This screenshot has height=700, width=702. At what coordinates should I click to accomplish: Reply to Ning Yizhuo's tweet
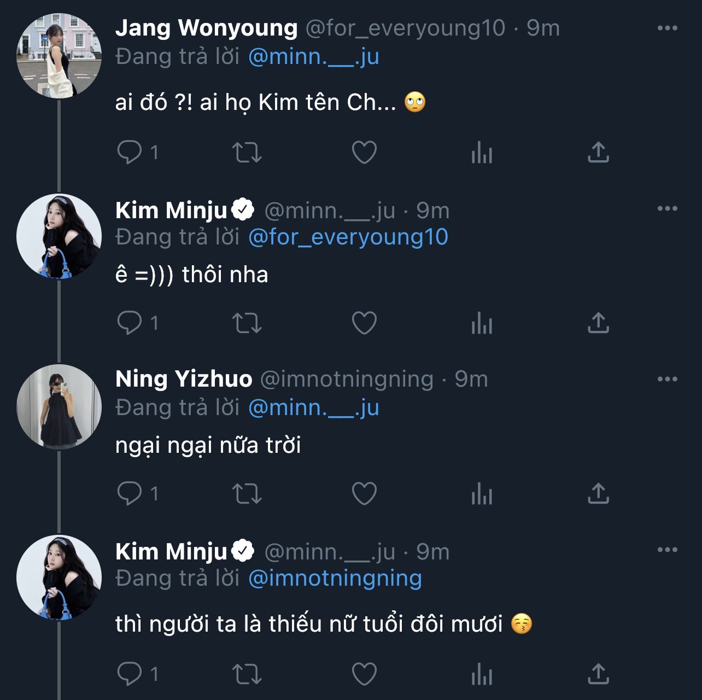(x=130, y=494)
